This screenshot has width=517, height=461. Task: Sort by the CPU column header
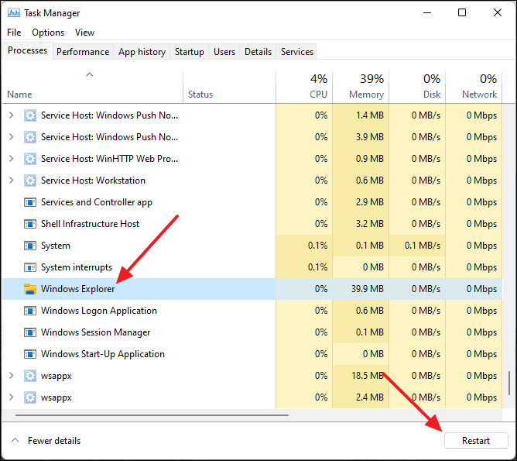click(x=304, y=87)
